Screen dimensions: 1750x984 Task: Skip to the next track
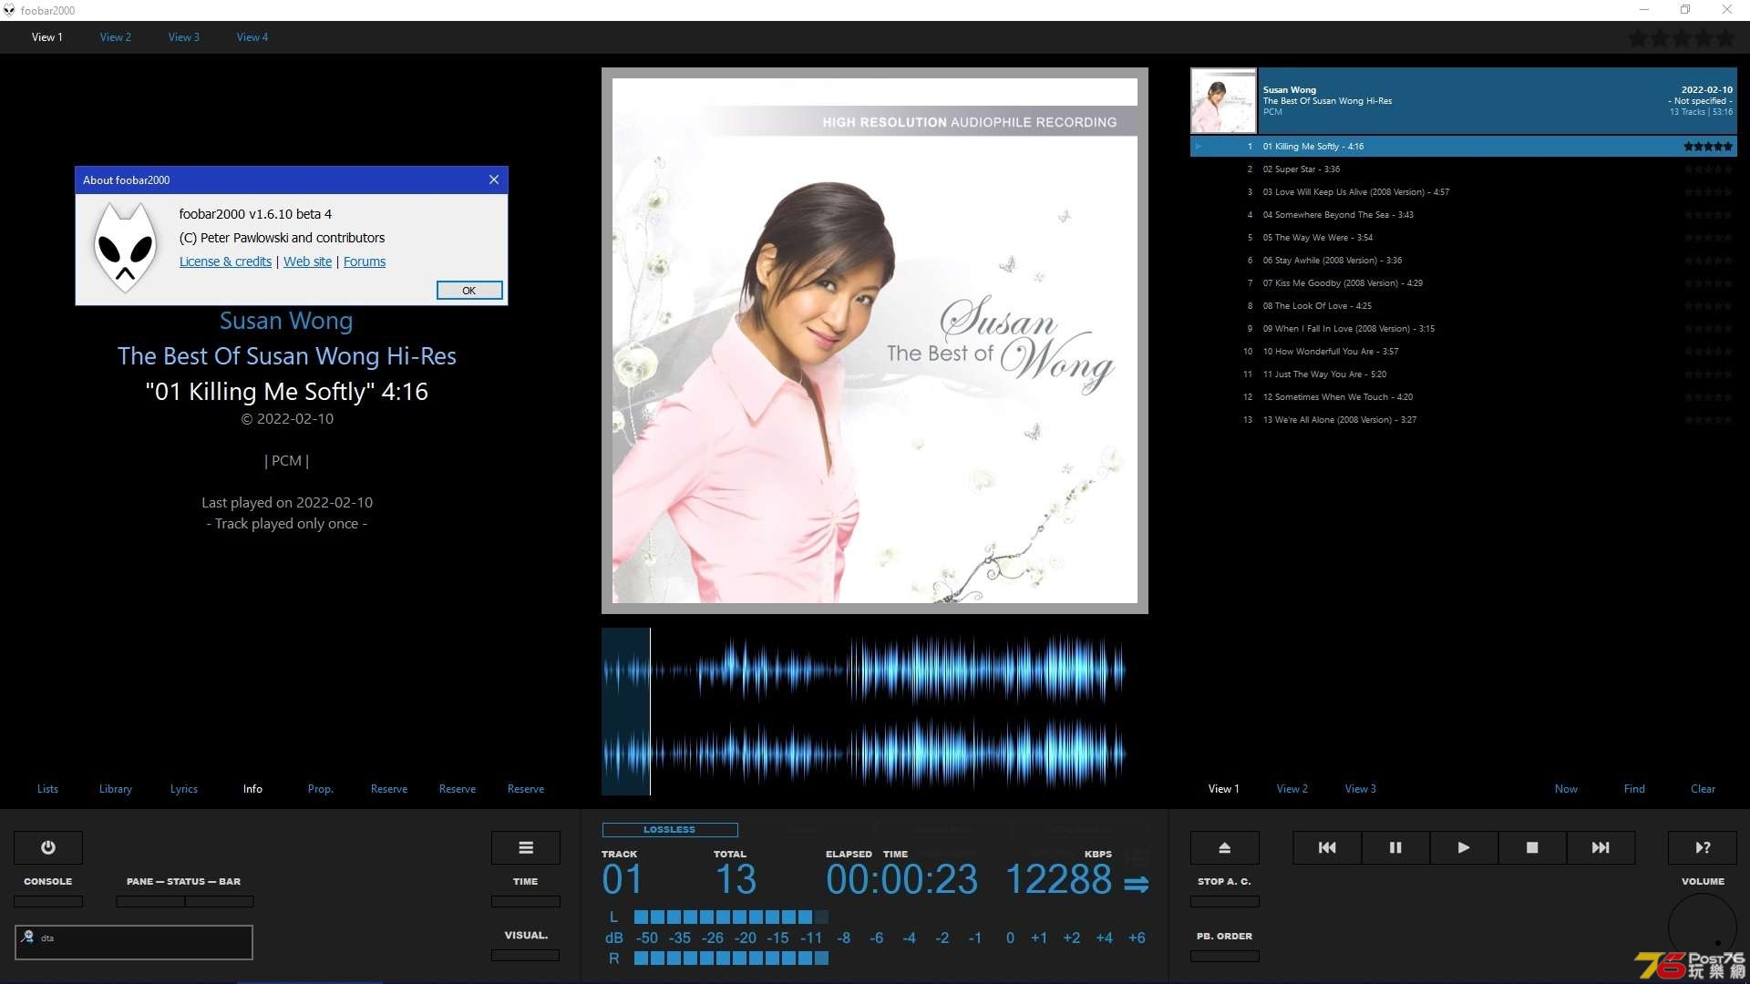[1601, 847]
